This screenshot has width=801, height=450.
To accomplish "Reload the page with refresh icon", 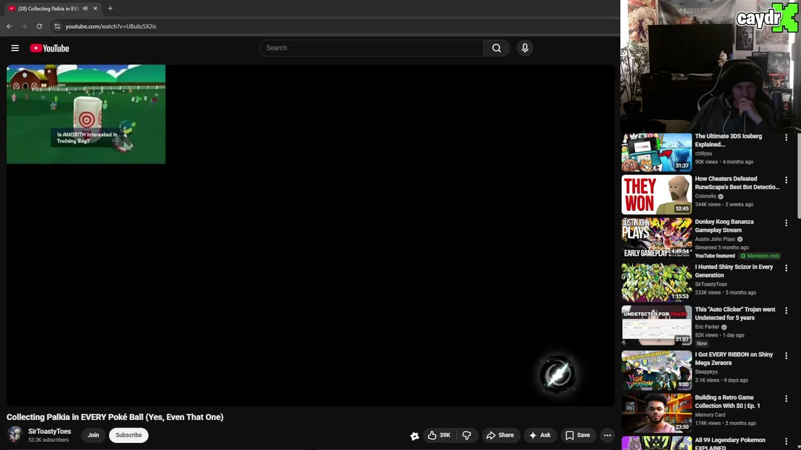I will coord(39,26).
